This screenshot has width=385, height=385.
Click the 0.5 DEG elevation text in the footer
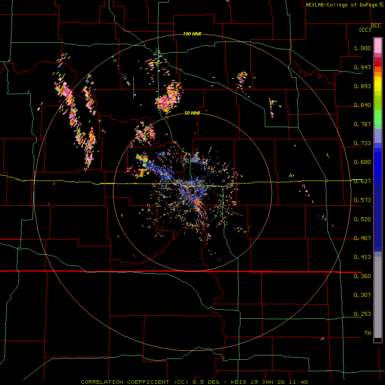click(205, 382)
